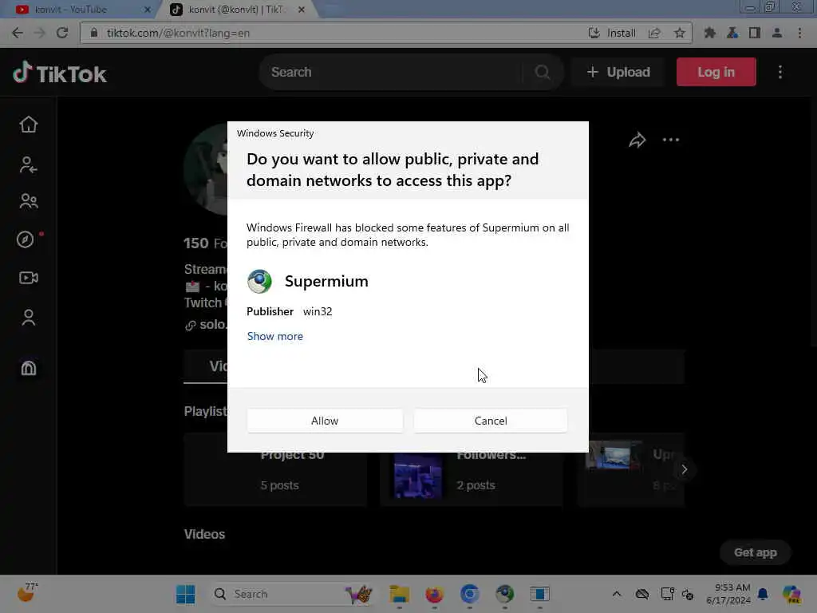Reload the TikTok page
Viewport: 817px width, 613px height.
[x=62, y=33]
